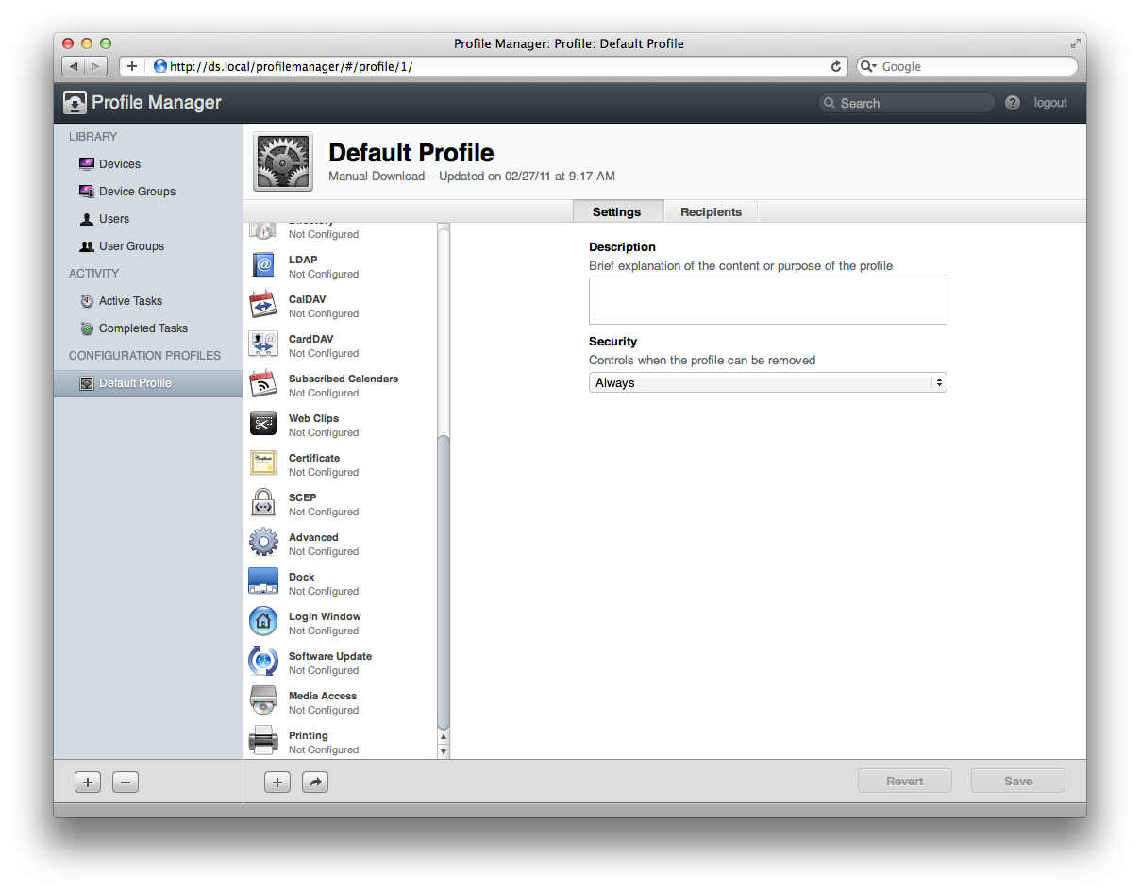1140x892 pixels.
Task: Enter full screen with the expand arrows
Action: coord(1075,43)
